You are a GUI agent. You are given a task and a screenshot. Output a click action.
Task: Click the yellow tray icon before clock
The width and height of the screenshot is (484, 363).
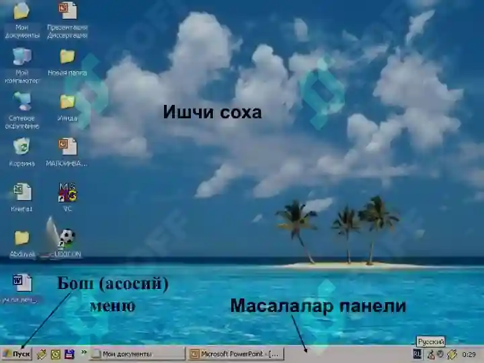click(x=452, y=354)
